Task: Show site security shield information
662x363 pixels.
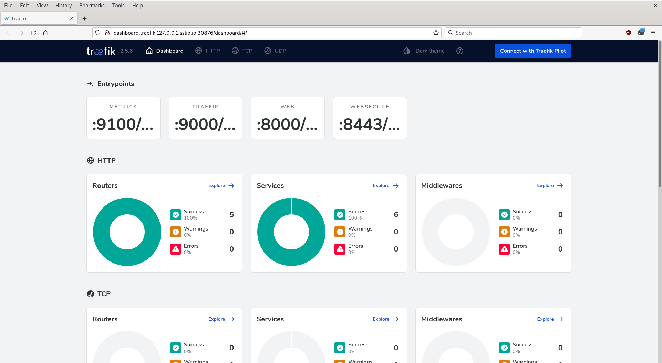Action: click(x=98, y=33)
